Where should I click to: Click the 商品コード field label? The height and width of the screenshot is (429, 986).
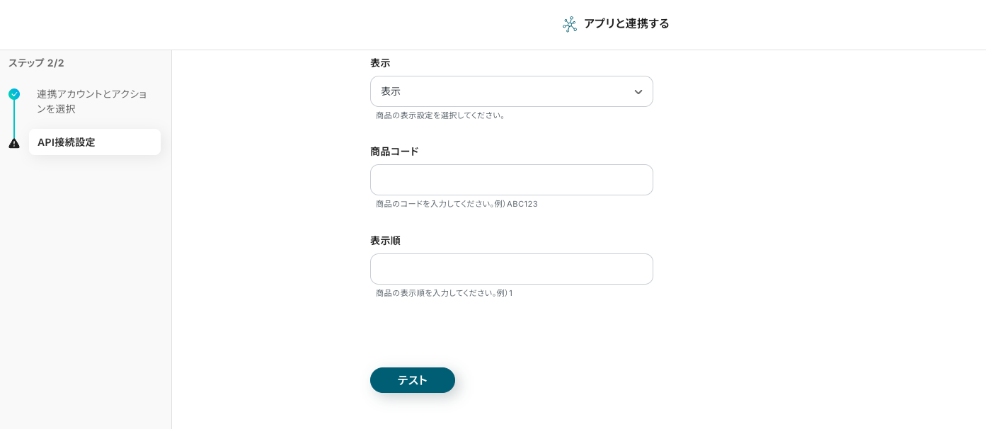[x=394, y=151]
